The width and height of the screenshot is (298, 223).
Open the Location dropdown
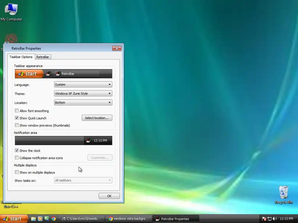click(83, 102)
